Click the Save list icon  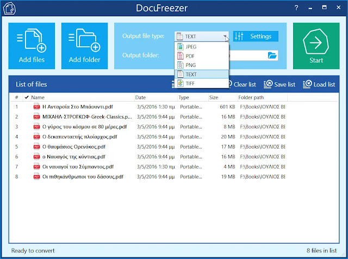(268, 84)
